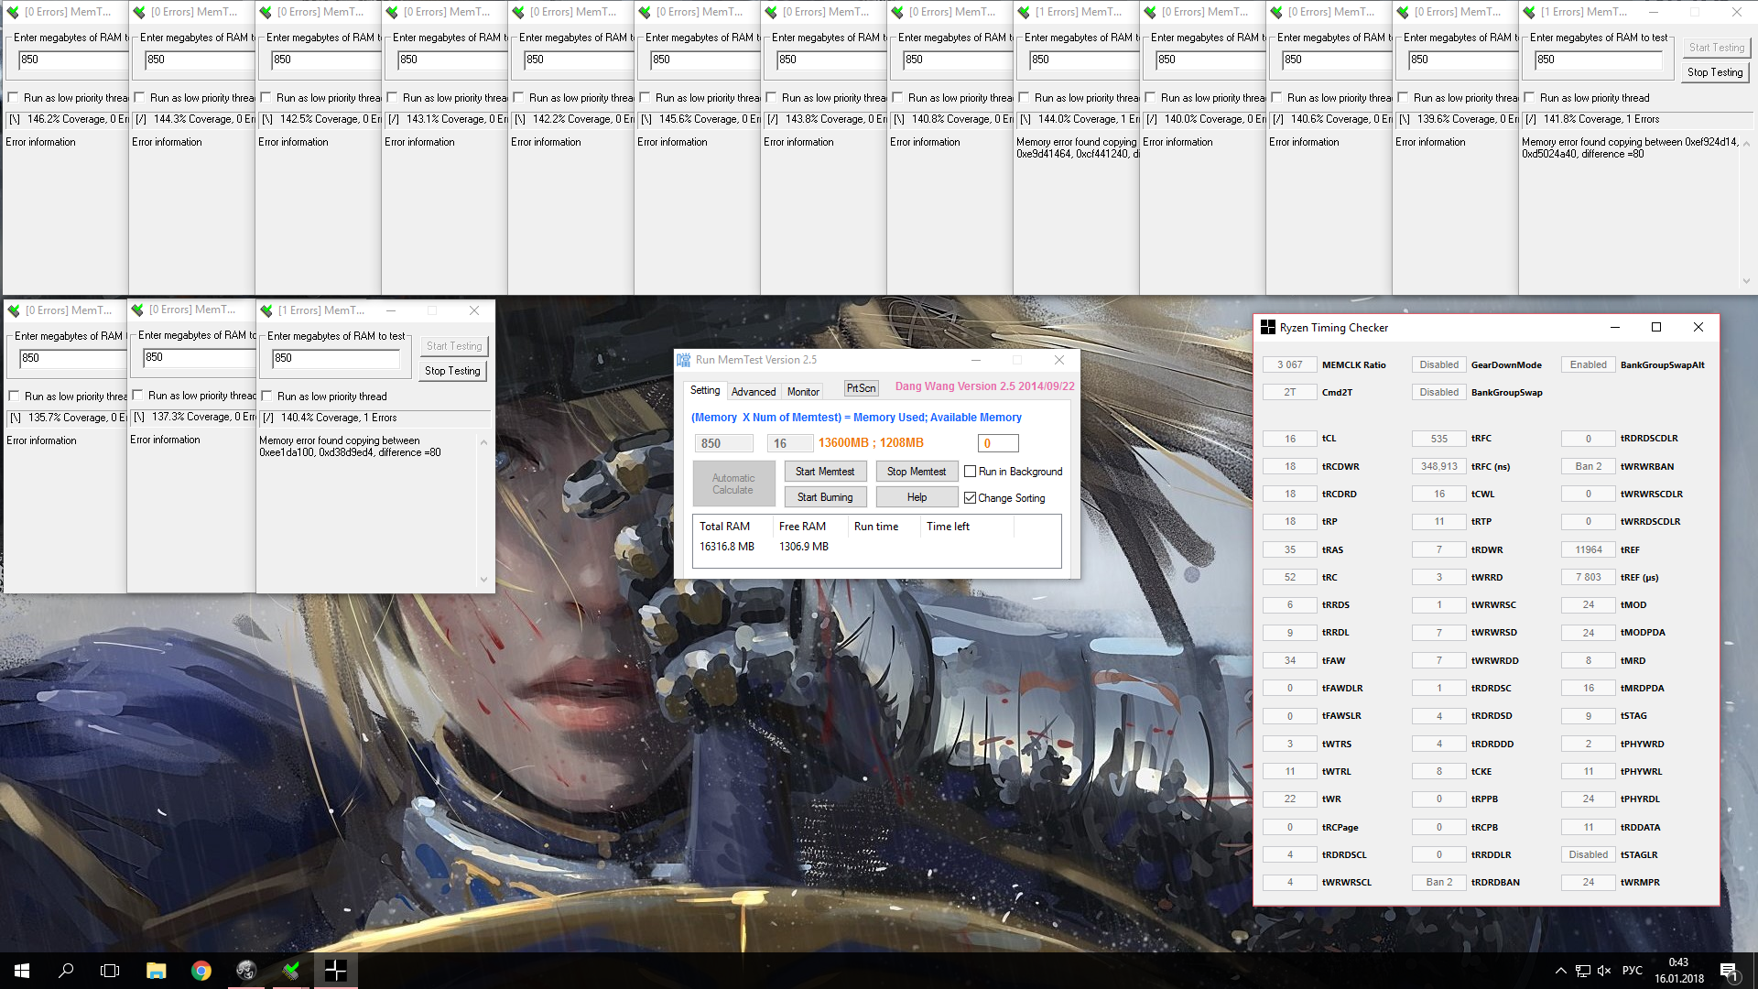Switch to the Monitor tab in Run MemTest
Image resolution: width=1758 pixels, height=989 pixels.
[803, 392]
